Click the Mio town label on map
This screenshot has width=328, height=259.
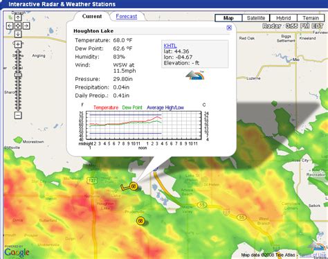(x=296, y=60)
